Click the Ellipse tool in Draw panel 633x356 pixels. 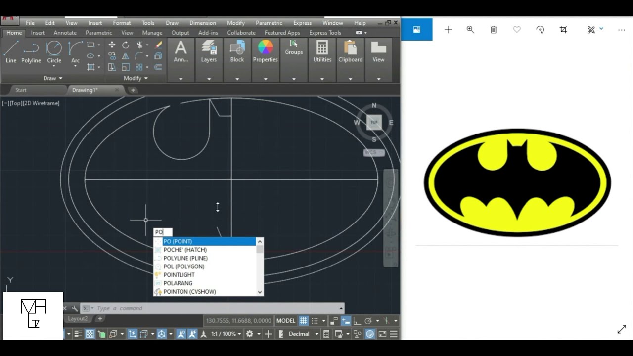(90, 56)
